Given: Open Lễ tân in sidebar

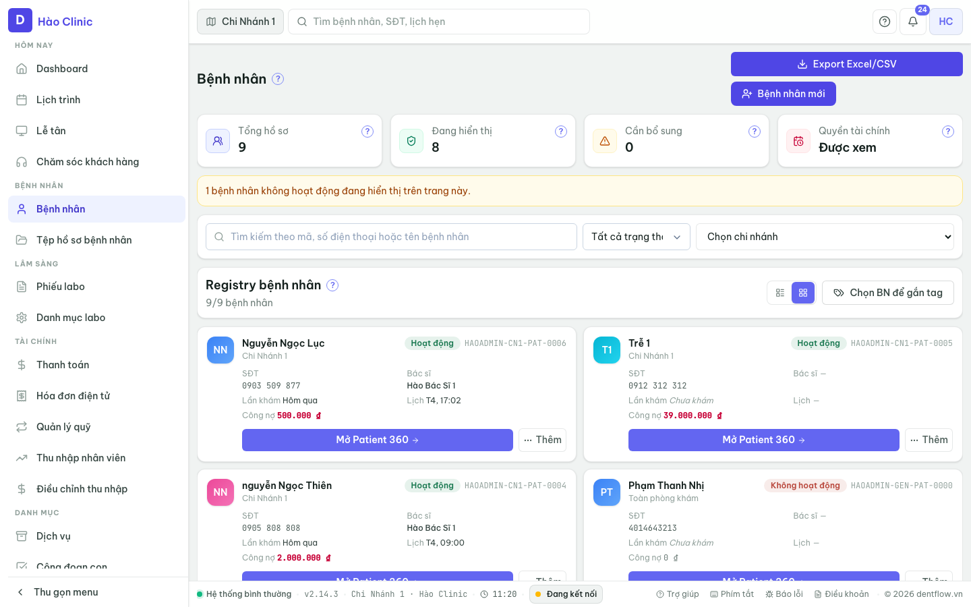Looking at the screenshot, I should pos(96,131).
